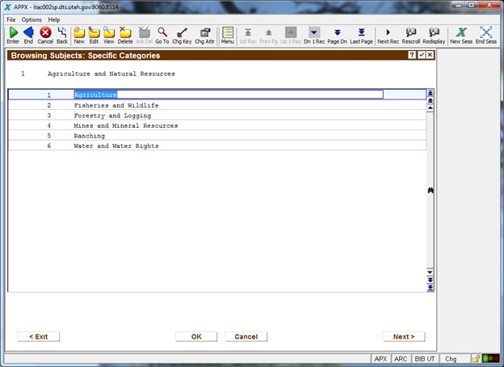Click the blue End arrow icon
This screenshot has width=504, height=367.
point(28,32)
